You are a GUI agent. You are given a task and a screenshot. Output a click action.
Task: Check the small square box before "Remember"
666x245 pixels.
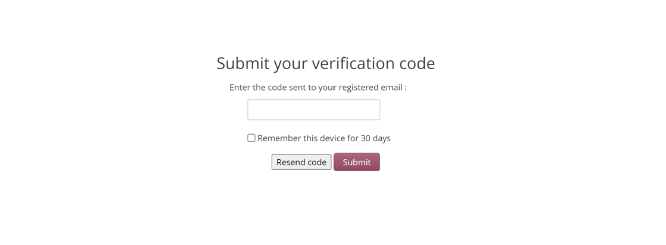[251, 138]
